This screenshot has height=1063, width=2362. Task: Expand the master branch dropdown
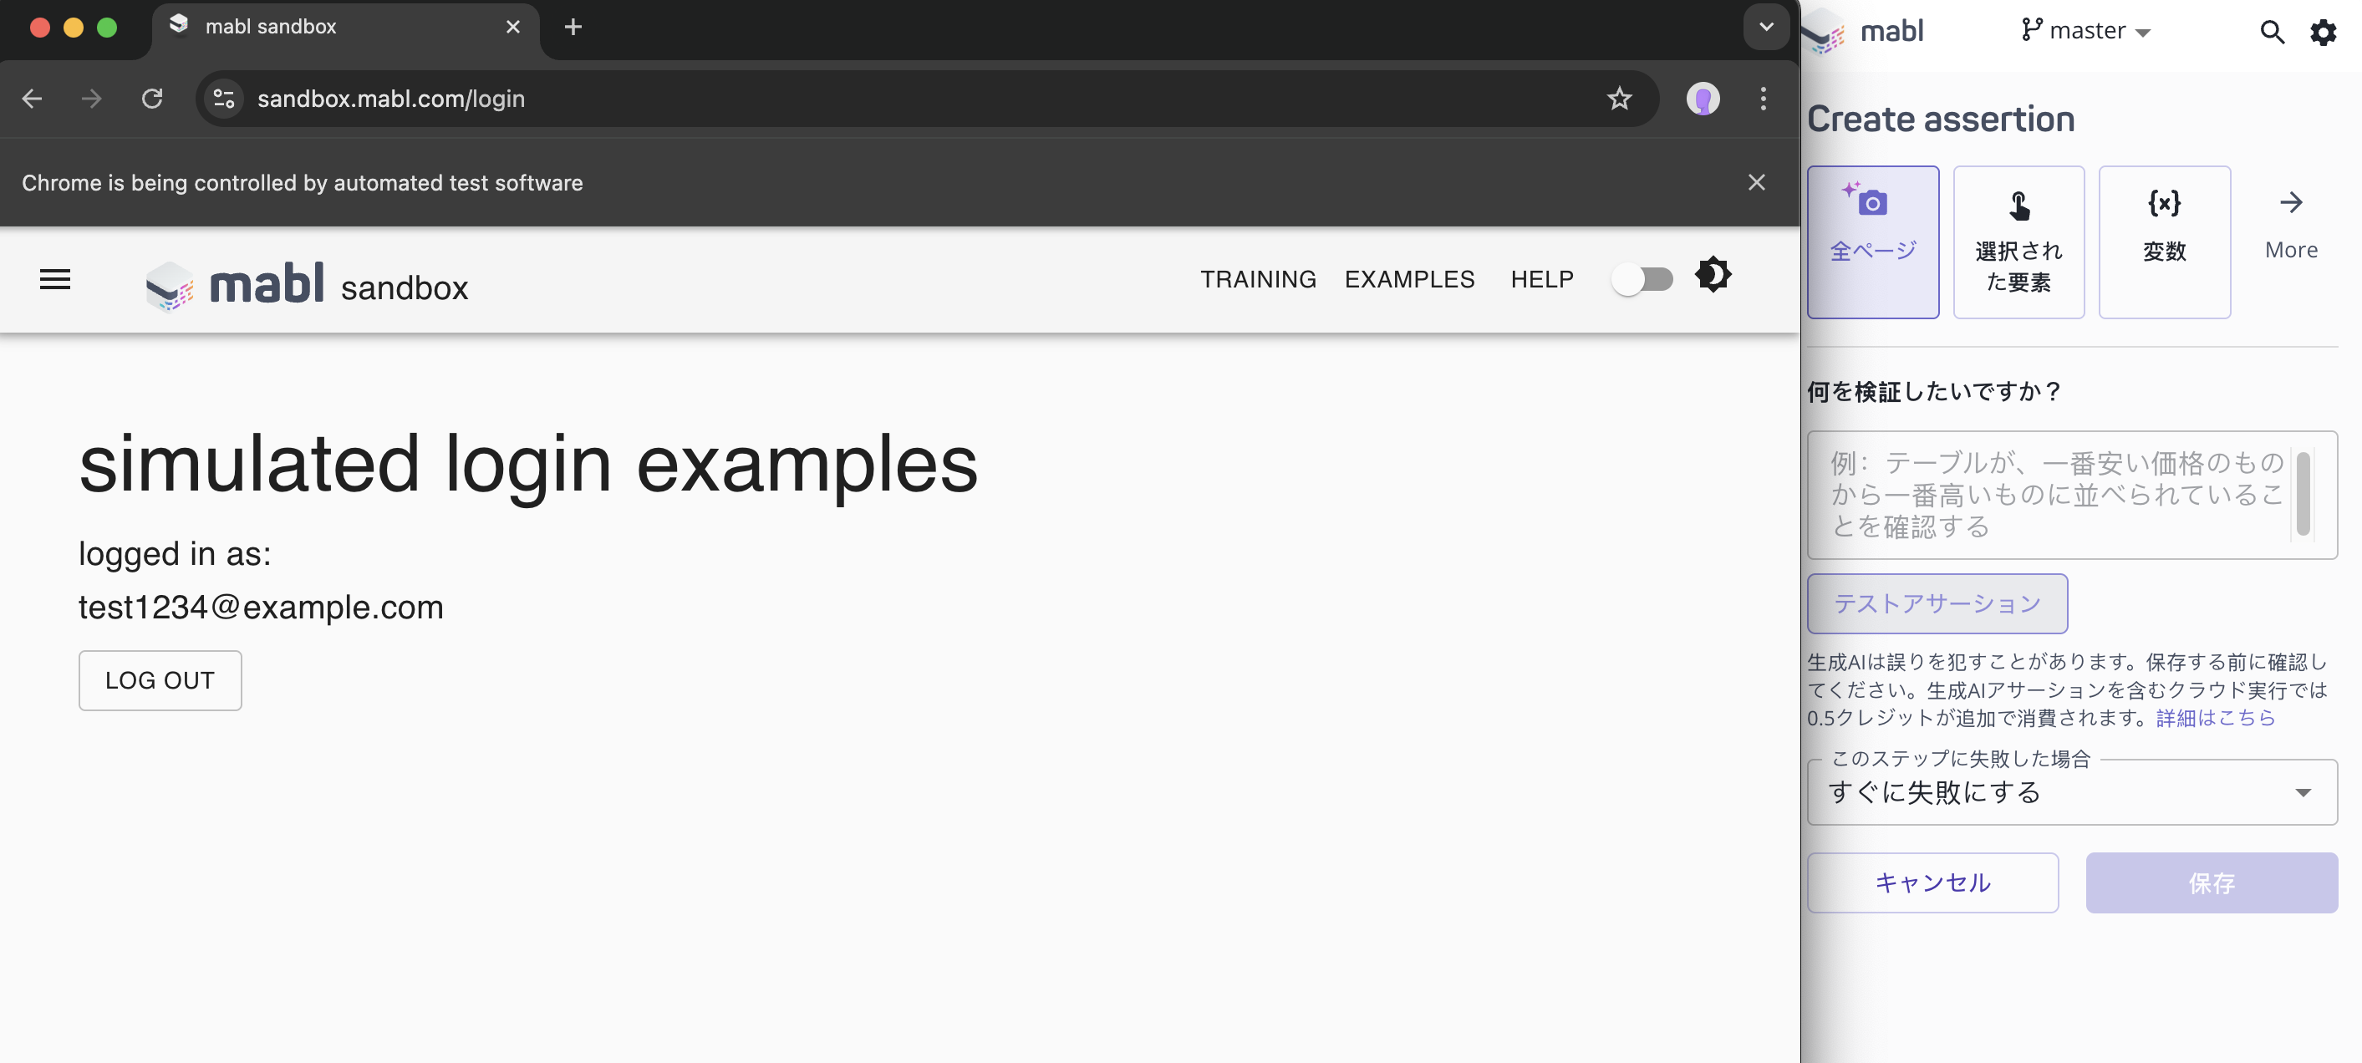pos(2086,31)
